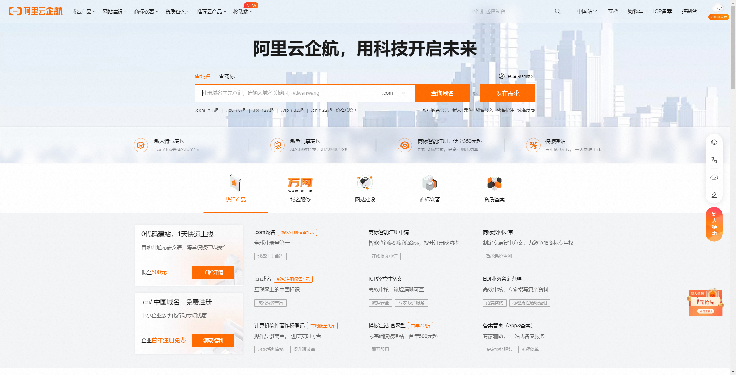Switch to the 查商标 tab

227,76
